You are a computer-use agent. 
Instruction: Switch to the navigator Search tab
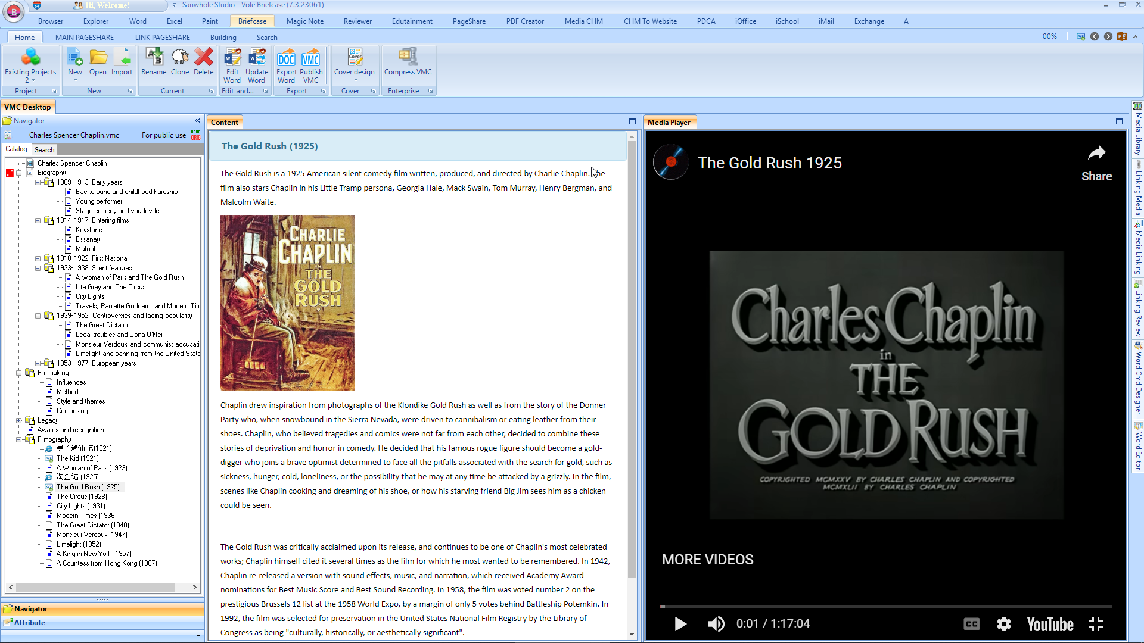pyautogui.click(x=44, y=149)
